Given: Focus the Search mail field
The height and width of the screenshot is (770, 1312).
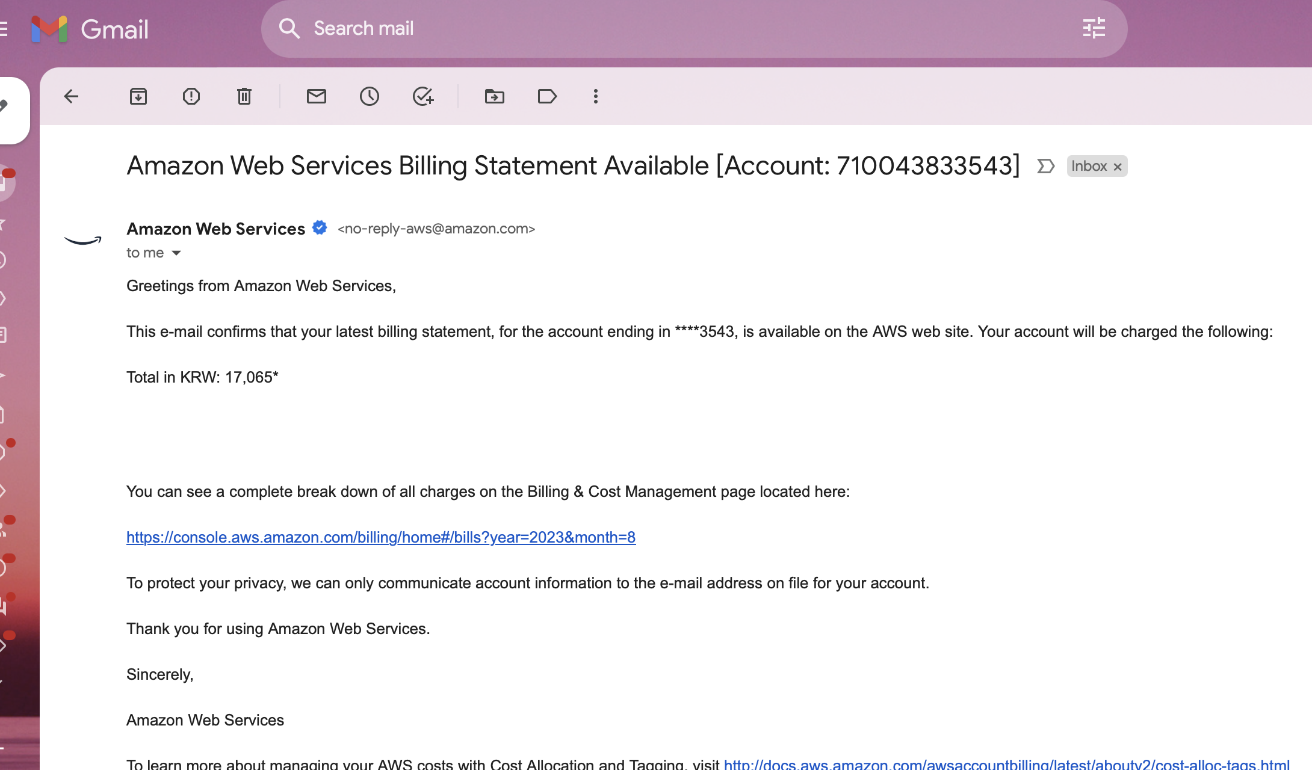Looking at the screenshot, I should coord(694,29).
